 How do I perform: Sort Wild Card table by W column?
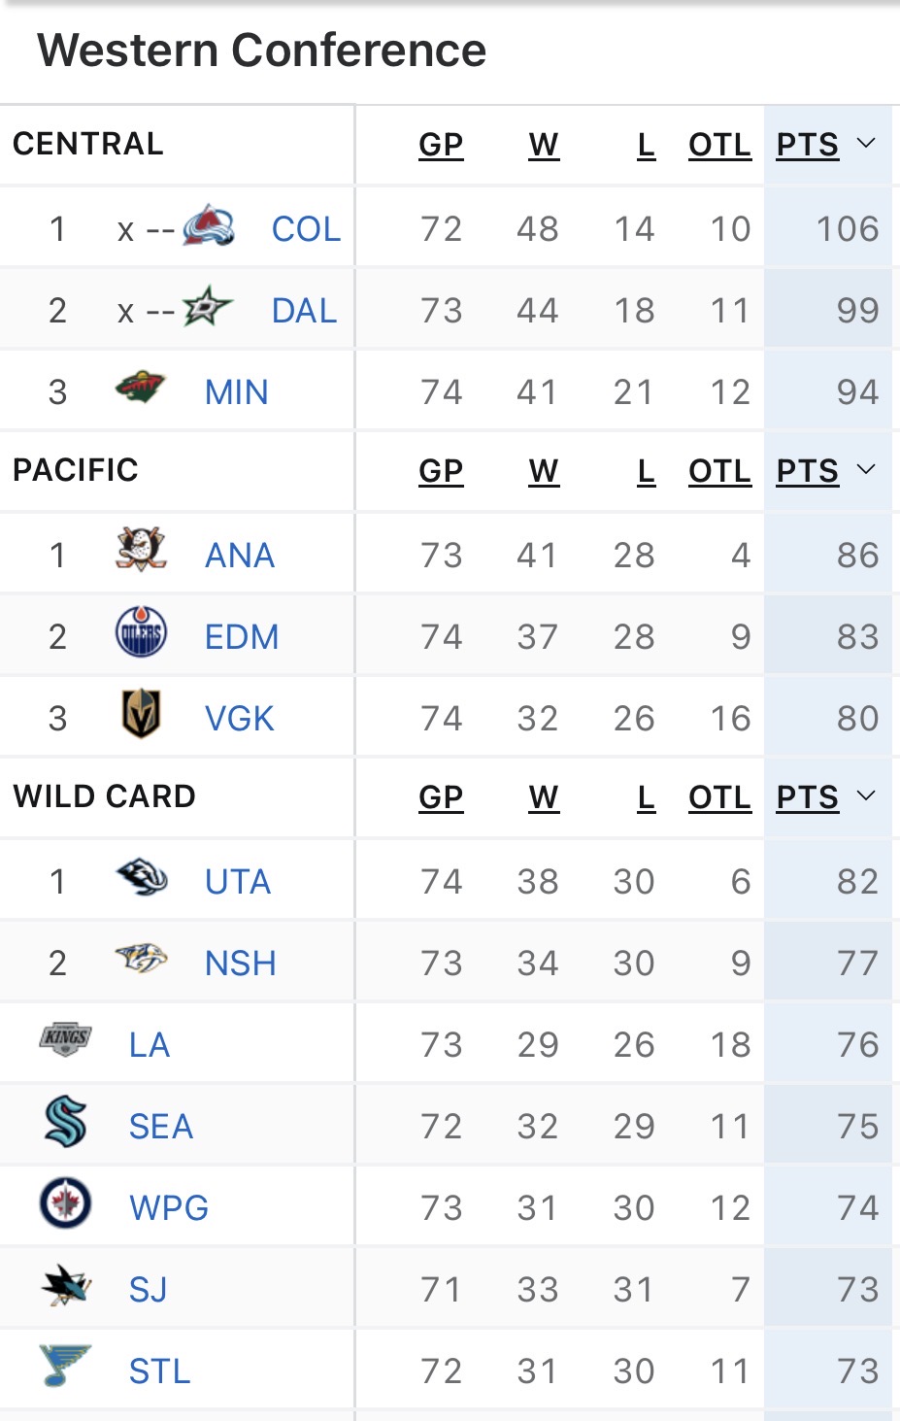[x=544, y=797]
